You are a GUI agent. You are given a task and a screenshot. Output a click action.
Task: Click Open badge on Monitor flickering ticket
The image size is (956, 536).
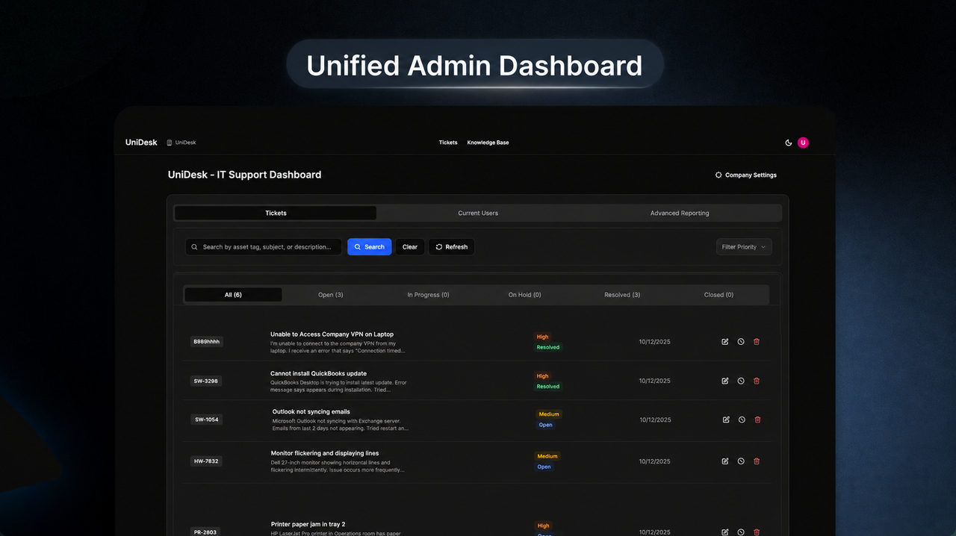coord(544,467)
